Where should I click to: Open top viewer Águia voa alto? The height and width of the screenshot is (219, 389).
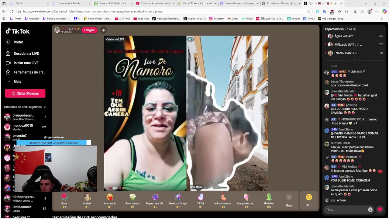pos(354,36)
